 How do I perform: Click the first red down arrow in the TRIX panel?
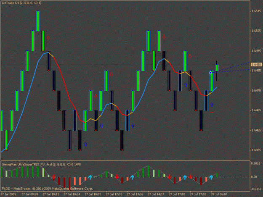click(54, 177)
